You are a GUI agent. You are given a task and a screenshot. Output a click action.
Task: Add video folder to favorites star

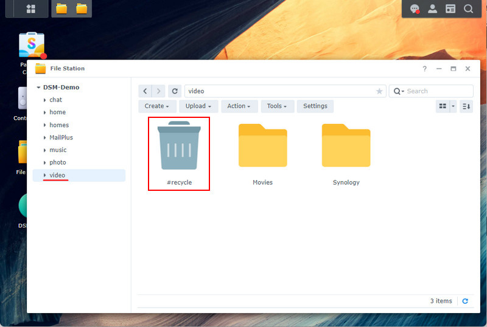[x=379, y=91]
